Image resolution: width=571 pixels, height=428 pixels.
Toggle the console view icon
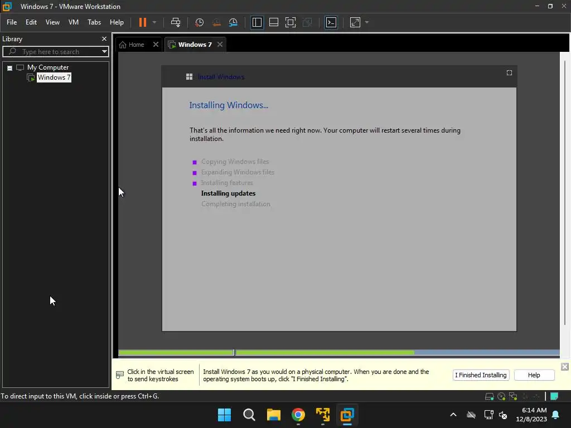(331, 22)
